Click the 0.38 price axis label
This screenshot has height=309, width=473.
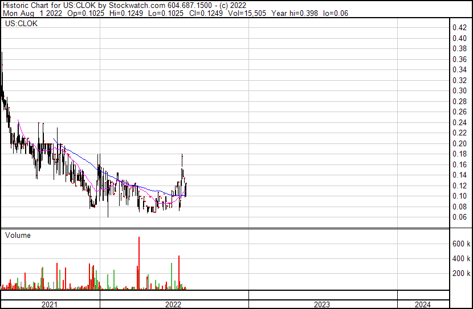(460, 49)
